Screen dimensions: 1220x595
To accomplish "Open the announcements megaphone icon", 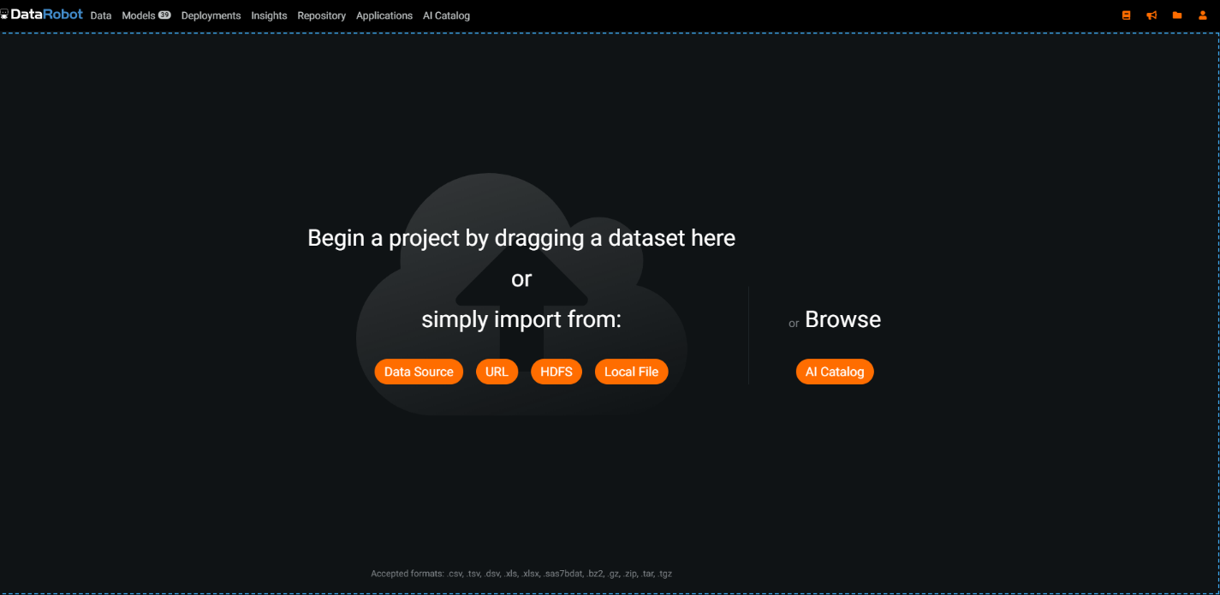I will (1151, 15).
